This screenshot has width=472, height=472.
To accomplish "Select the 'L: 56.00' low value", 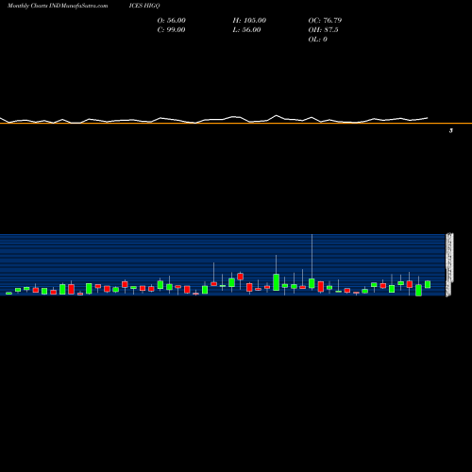I will point(246,30).
